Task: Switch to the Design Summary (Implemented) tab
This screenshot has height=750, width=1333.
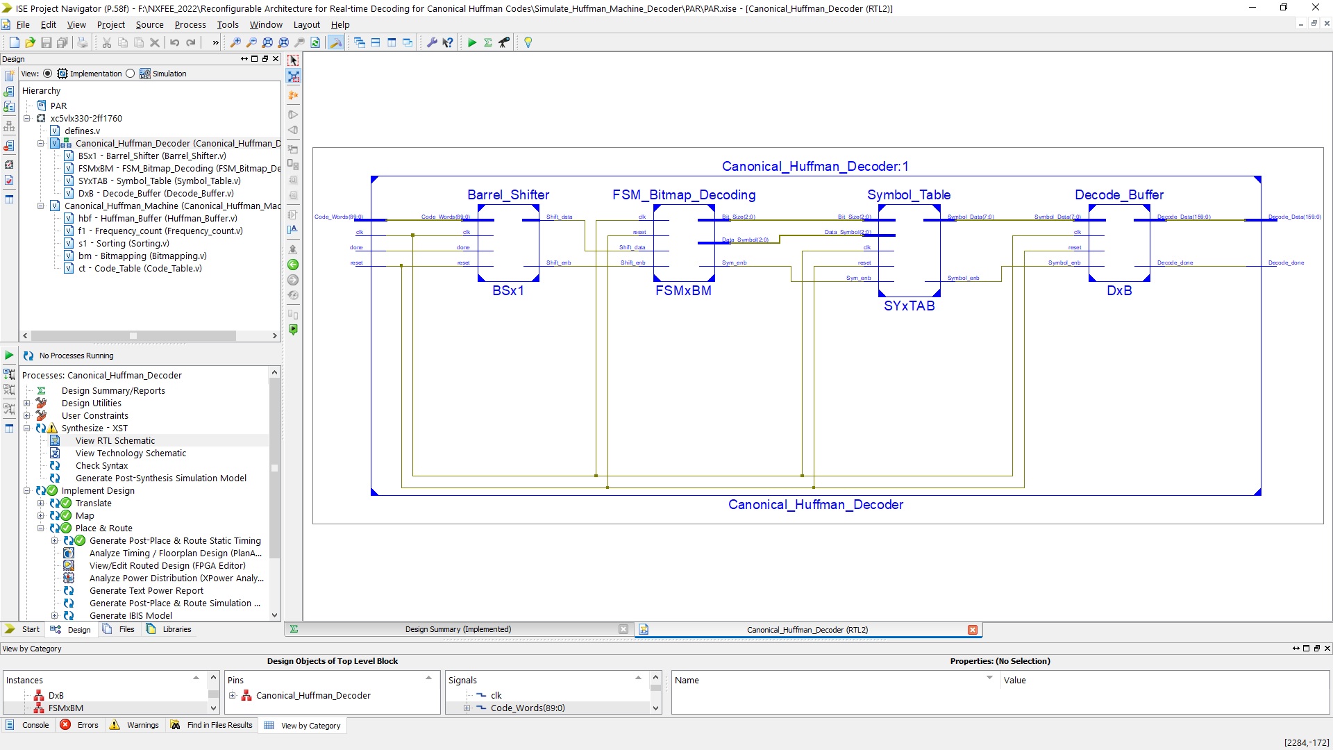Action: coord(458,629)
